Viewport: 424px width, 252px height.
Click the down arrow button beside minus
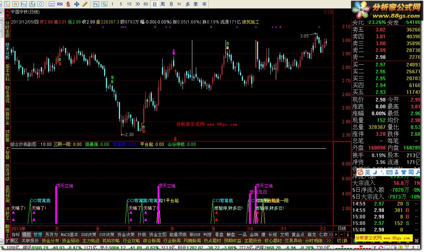(348, 234)
